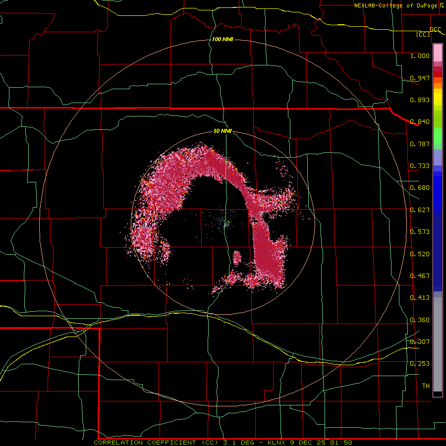Click the pink segment of the color bar
The height and width of the screenshot is (446, 446).
tap(438, 53)
